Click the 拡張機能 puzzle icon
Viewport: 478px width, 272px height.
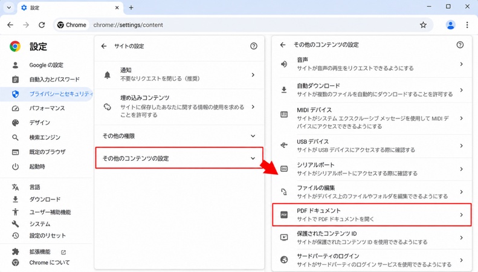pos(15,251)
